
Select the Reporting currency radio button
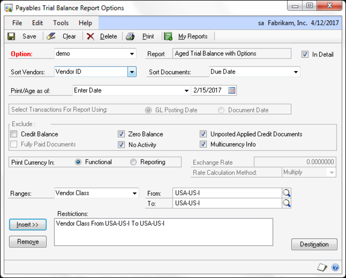[133, 162]
